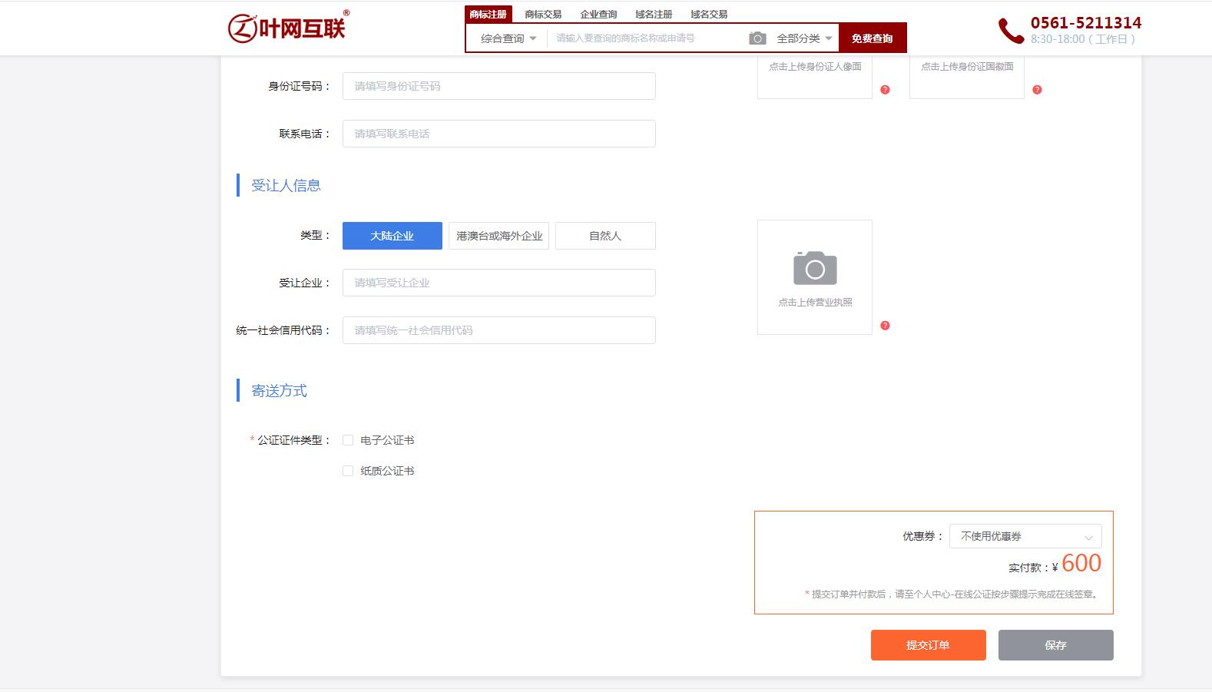
Task: Check the 纸质公证书 checkbox
Action: pos(348,471)
